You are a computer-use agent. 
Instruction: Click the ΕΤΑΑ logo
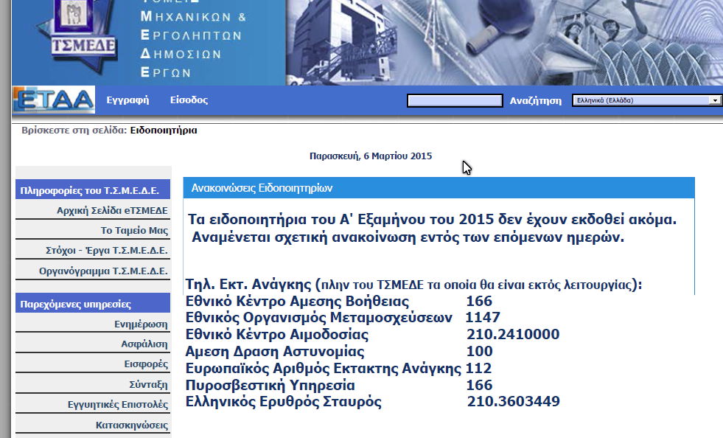(54, 100)
